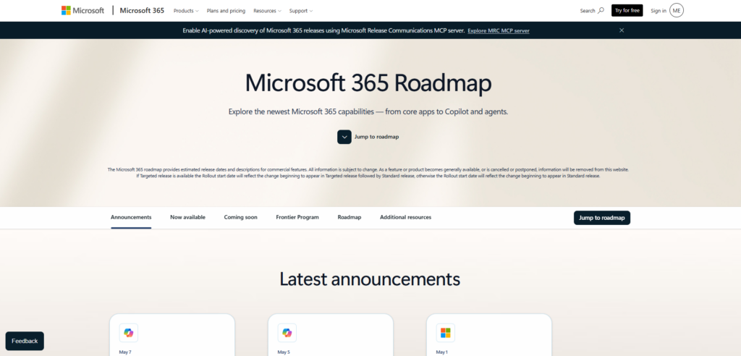741x356 pixels.
Task: Click the May 1 date text
Action: pos(442,352)
